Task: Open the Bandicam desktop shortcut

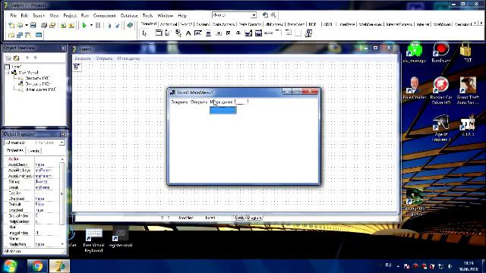Action: click(x=440, y=53)
